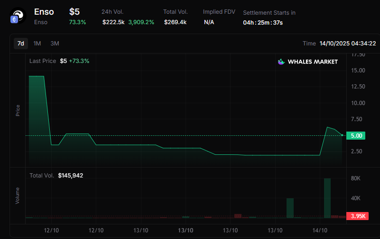380x239 pixels.
Task: Switch chart to the 1M timeframe
Action: 37,44
